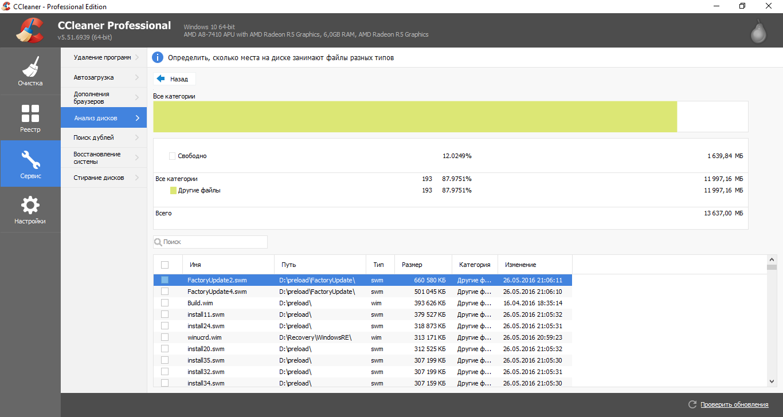Click total value 13 637,00 МБ
This screenshot has height=417, width=783.
pyautogui.click(x=723, y=213)
